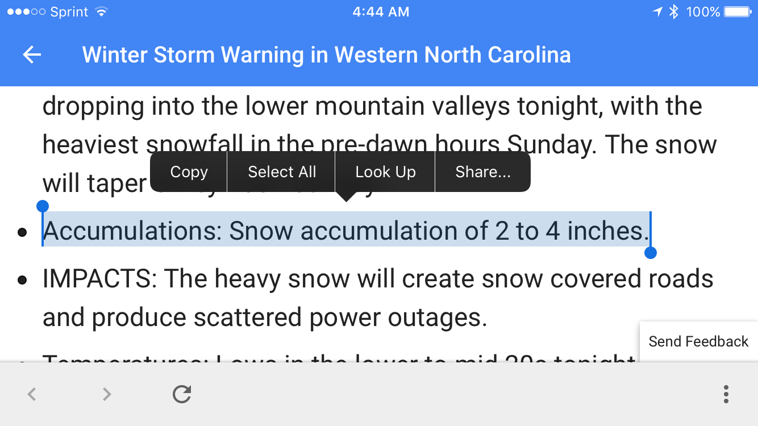Tap the start selection handle
Screen dimensions: 758x426
pos(42,206)
